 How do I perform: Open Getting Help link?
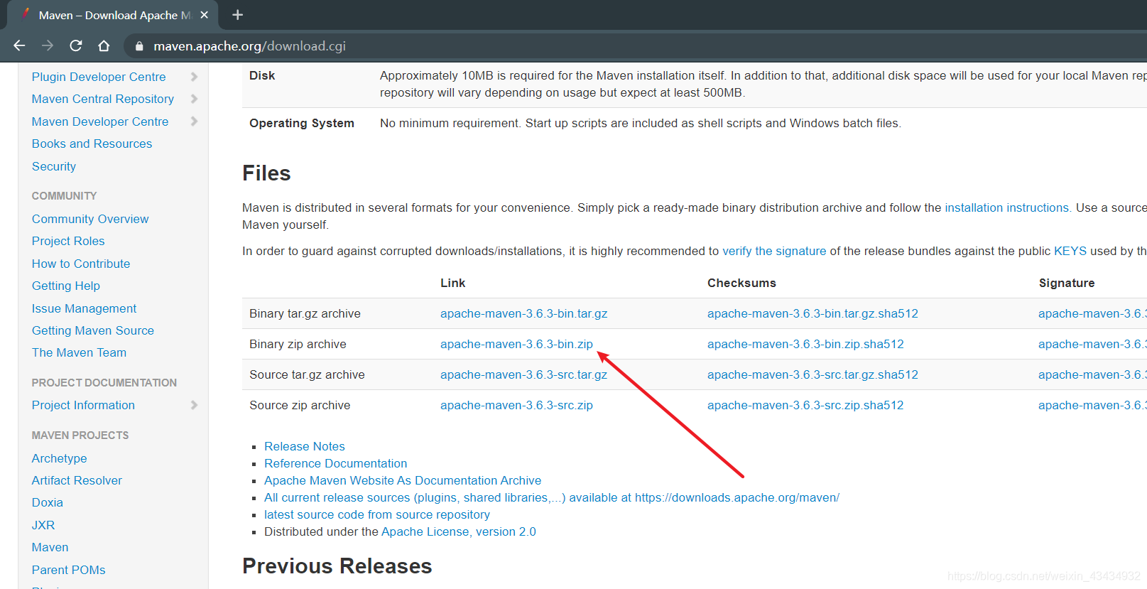(x=66, y=286)
